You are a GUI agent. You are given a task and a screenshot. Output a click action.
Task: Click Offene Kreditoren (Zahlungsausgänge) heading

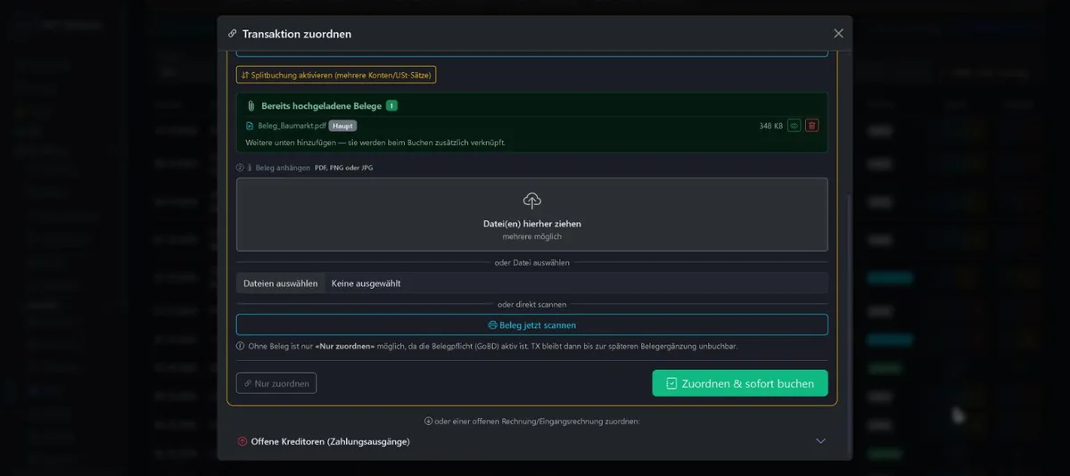tap(330, 441)
